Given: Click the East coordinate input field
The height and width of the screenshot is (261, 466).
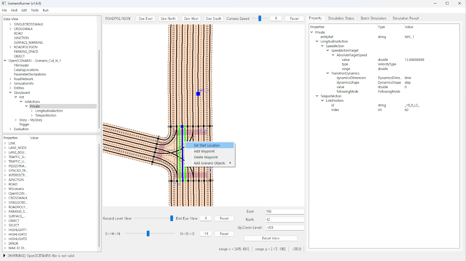Looking at the screenshot, I should [285, 212].
